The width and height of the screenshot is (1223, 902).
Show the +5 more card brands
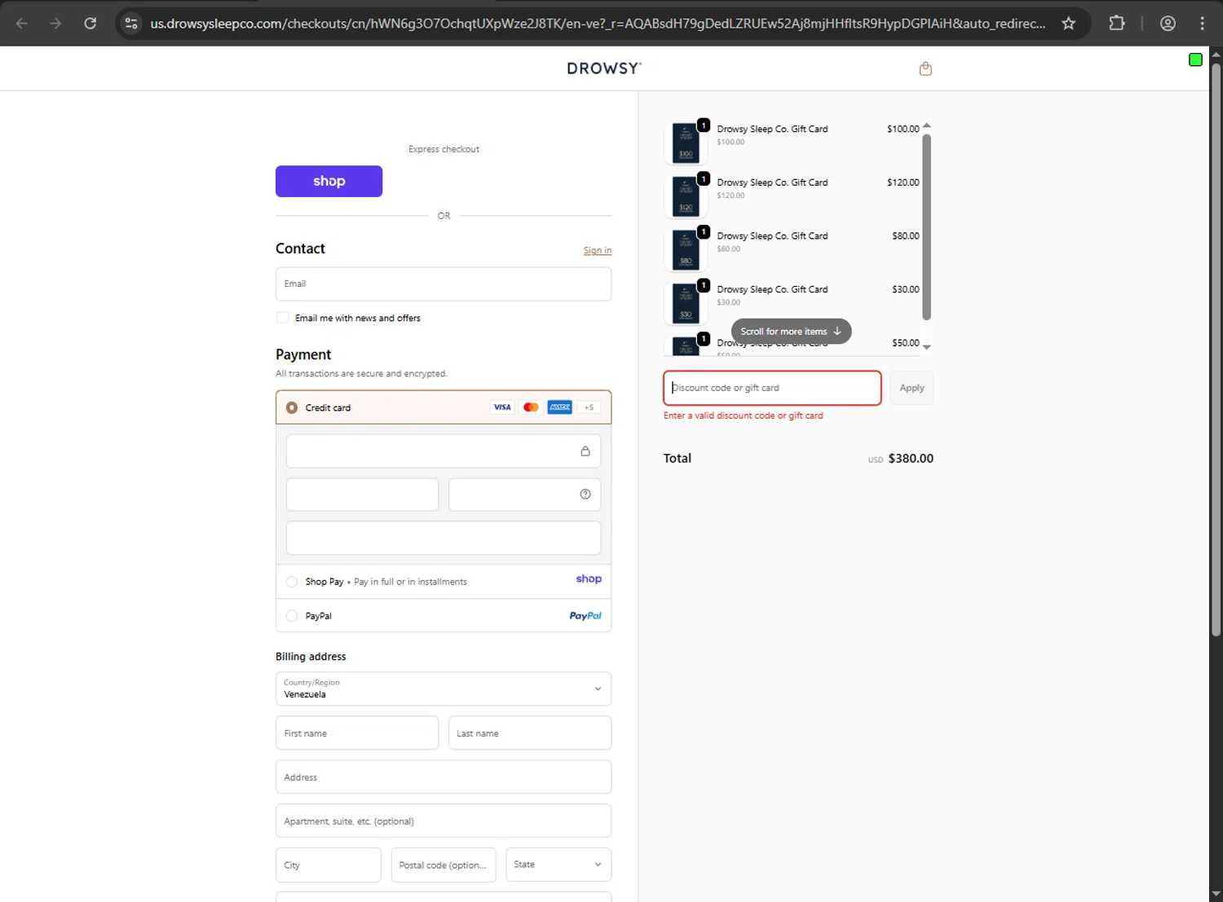[589, 407]
